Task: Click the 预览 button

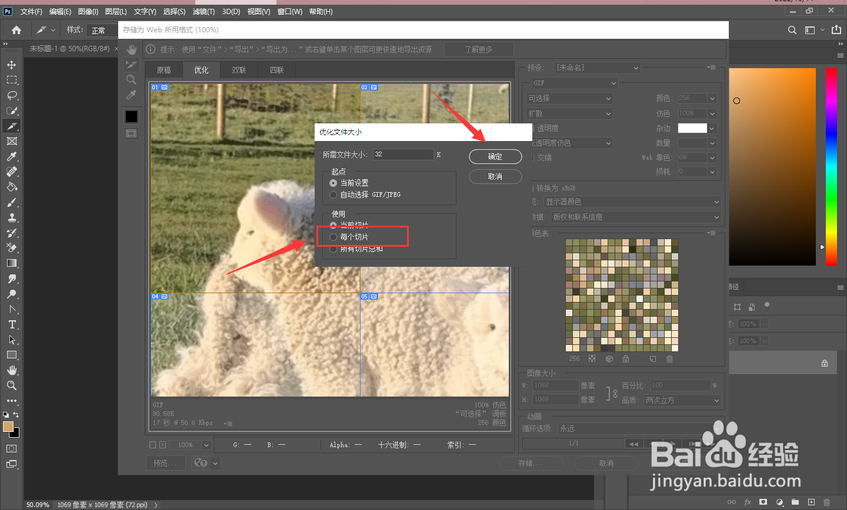Action: point(165,463)
